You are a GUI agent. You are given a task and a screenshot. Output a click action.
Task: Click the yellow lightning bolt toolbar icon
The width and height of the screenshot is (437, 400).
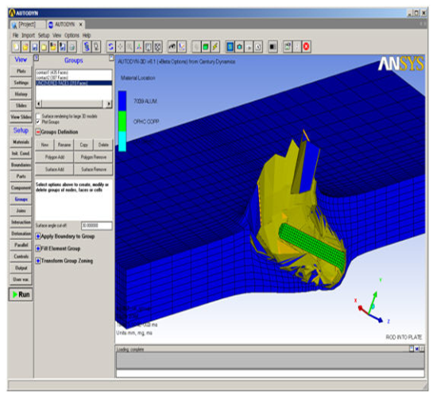click(215, 47)
